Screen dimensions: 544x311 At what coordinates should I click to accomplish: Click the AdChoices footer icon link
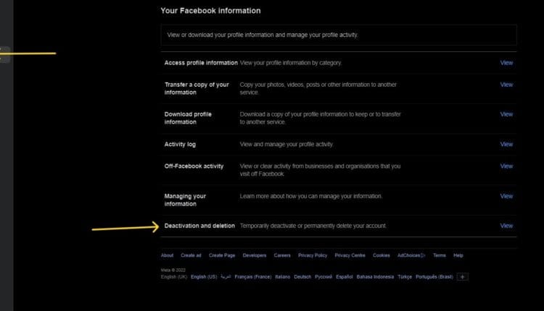(x=411, y=255)
